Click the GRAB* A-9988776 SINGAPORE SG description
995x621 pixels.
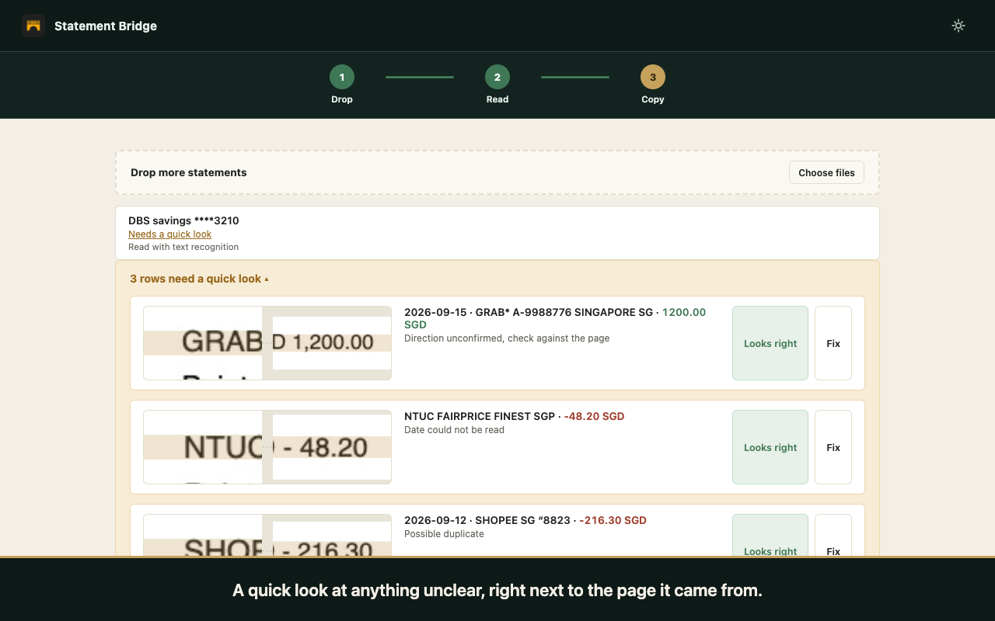coord(564,312)
